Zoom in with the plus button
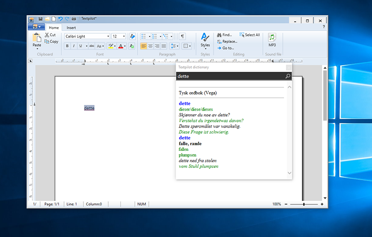 (x=322, y=204)
